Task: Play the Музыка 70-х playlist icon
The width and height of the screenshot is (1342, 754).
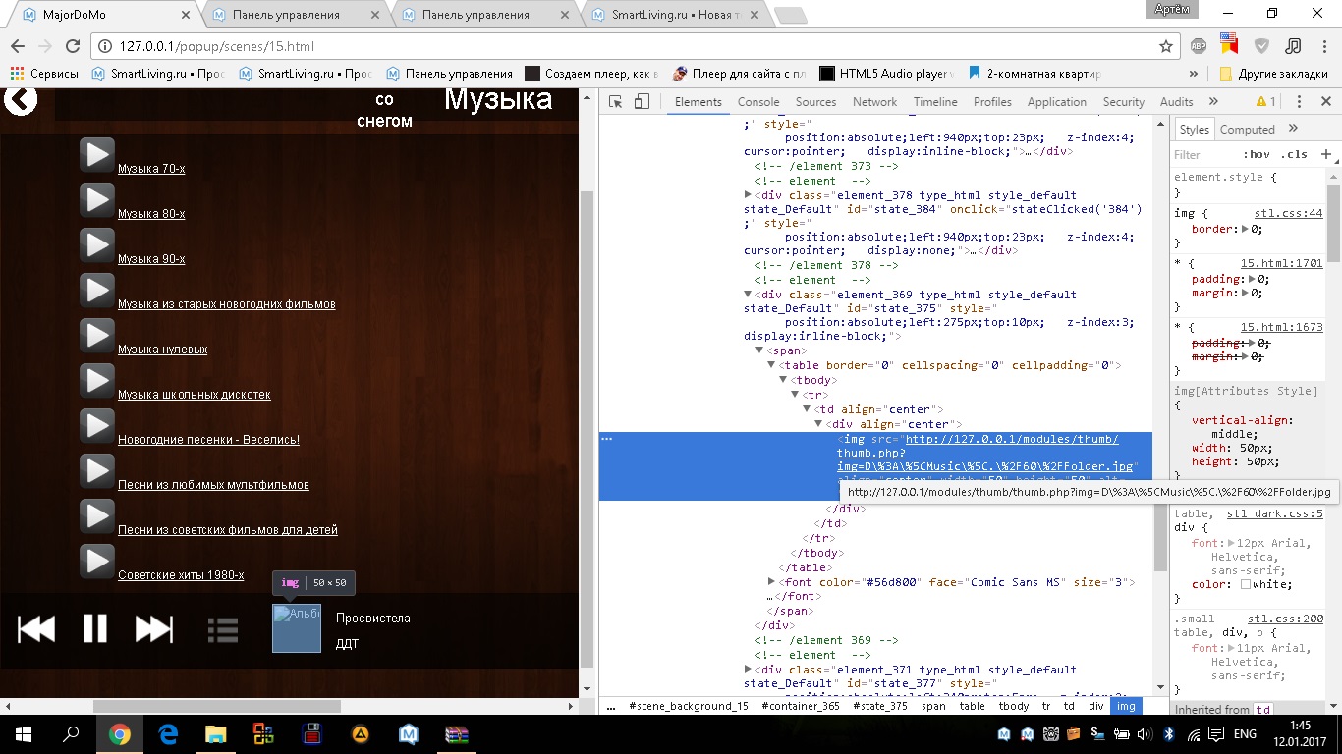Action: pyautogui.click(x=96, y=155)
